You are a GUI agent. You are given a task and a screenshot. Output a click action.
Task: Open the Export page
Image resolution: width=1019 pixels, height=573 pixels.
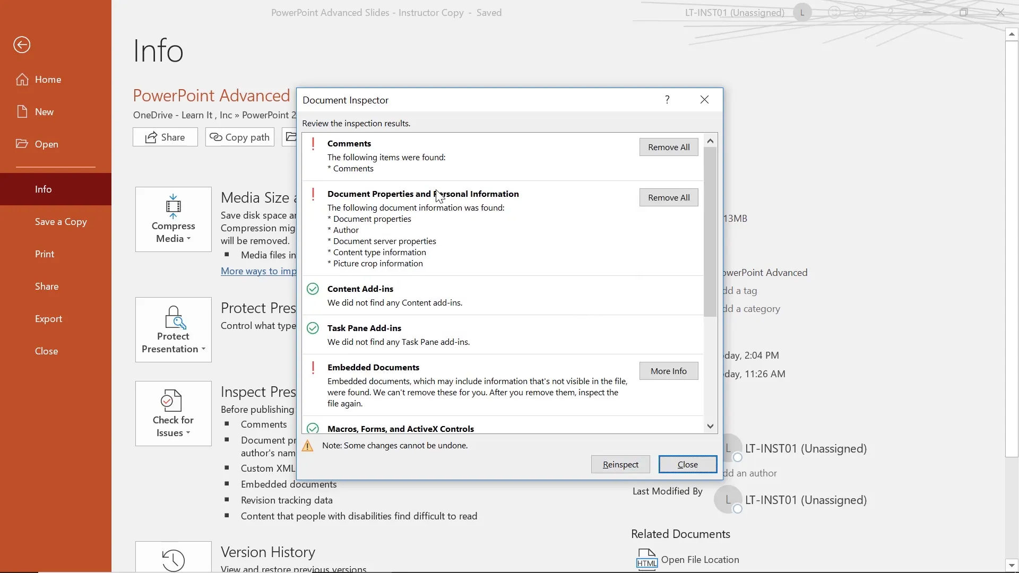(x=56, y=319)
